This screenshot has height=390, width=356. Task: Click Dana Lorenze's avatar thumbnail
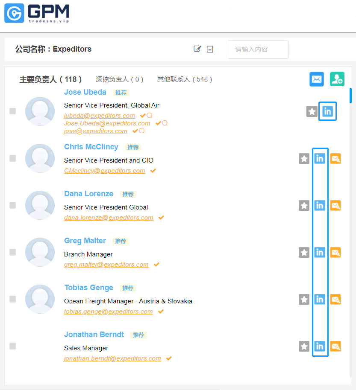click(x=40, y=205)
